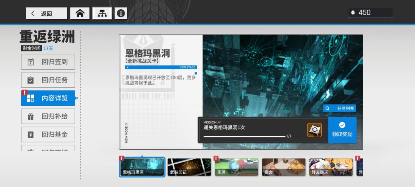Click the alert badge on 恩格玛黑洞 thumbnail
Image resolution: width=415 pixels, height=187 pixels.
122,159
